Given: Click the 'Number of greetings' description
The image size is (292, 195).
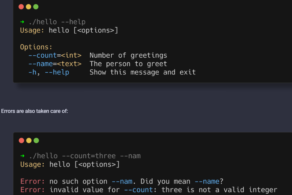Looking at the screenshot, I should click(128, 55).
